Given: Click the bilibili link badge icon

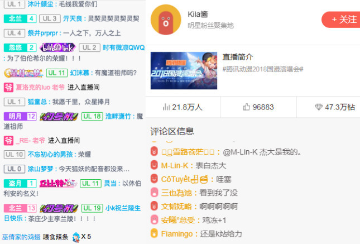Looking at the screenshot, I should [x=57, y=47].
